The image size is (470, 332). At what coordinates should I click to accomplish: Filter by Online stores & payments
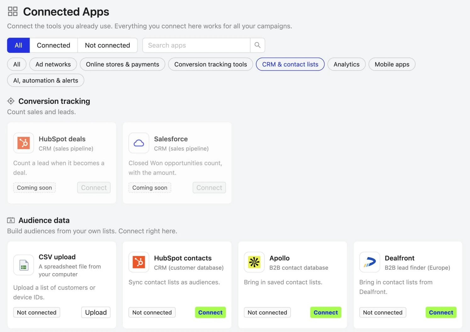(x=122, y=64)
